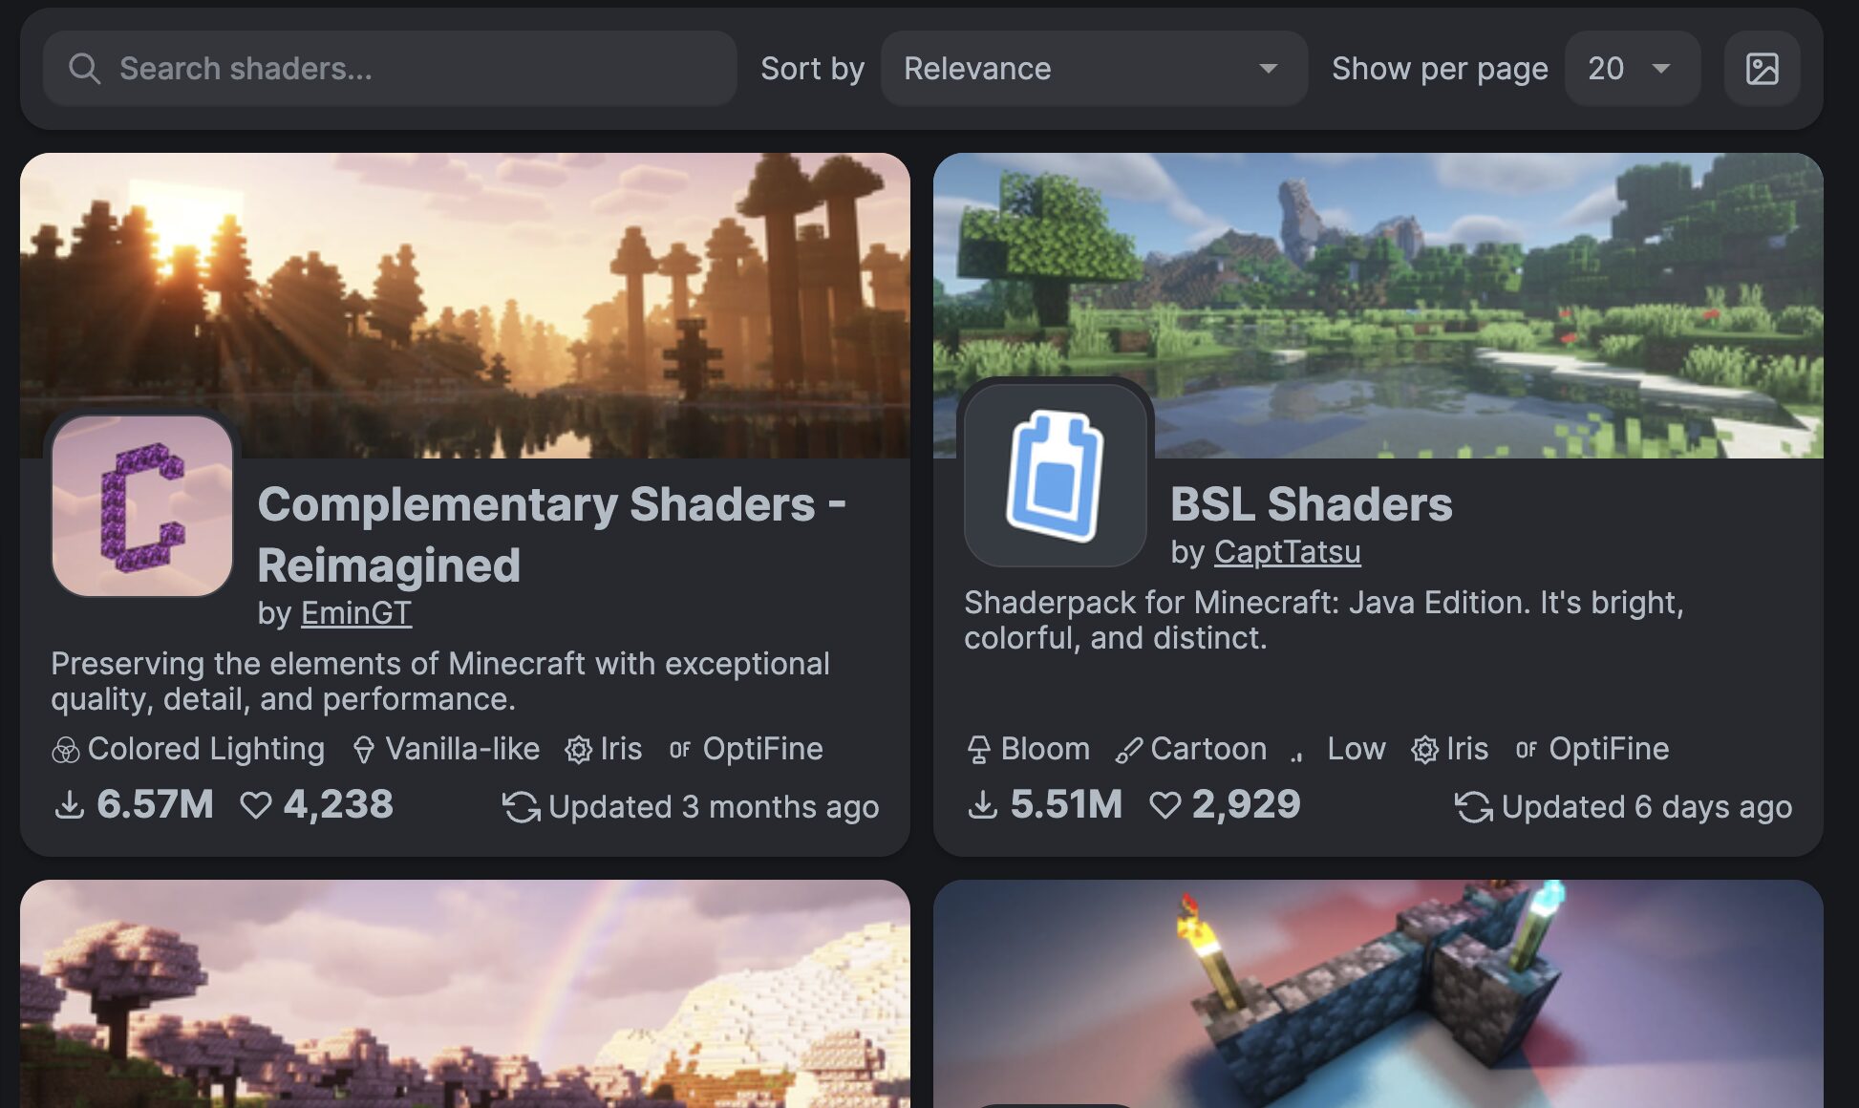
Task: Click the refresh icon beside Updated 6 days ago
Action: pyautogui.click(x=1474, y=807)
